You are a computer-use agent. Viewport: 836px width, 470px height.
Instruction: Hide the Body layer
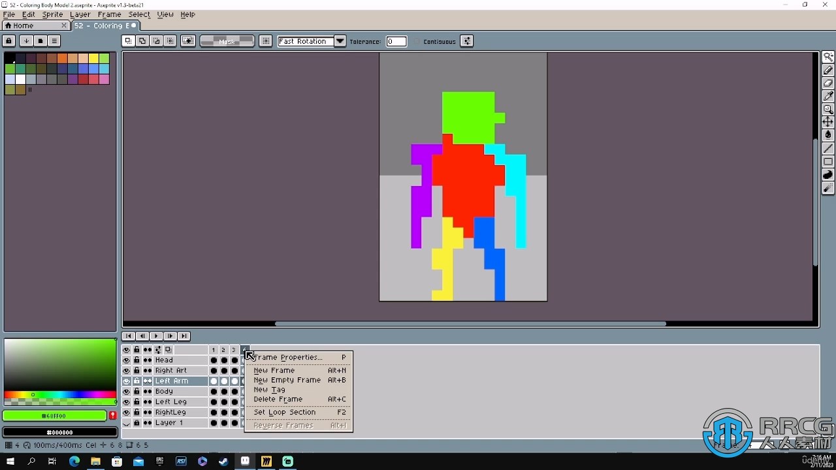pyautogui.click(x=126, y=392)
